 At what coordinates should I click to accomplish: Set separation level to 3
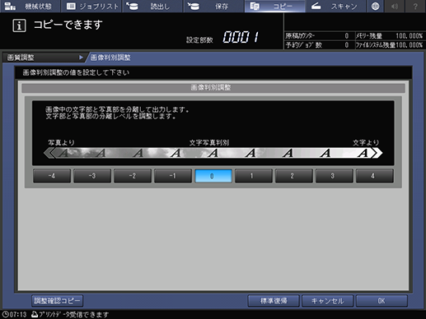(x=335, y=176)
